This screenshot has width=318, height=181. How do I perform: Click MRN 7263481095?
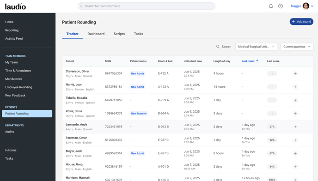(x=114, y=127)
